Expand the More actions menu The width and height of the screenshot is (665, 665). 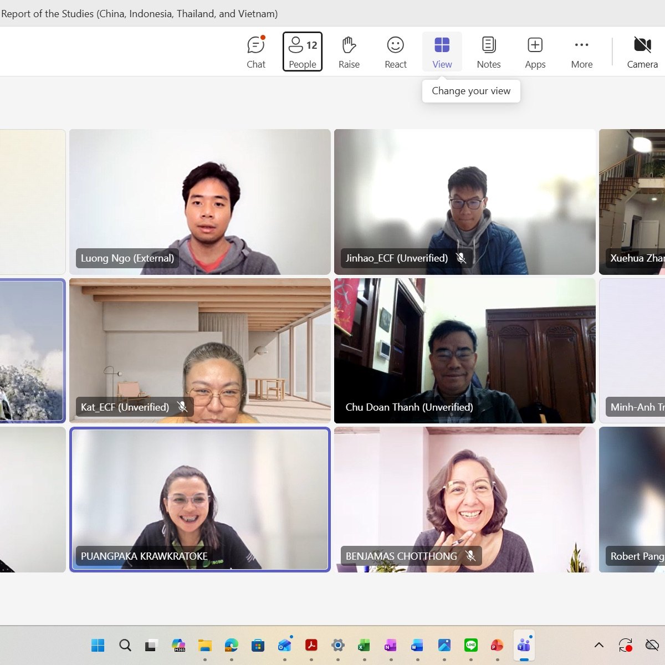582,52
